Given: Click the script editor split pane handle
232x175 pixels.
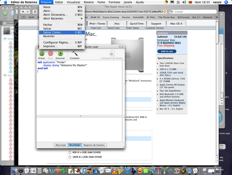Looking at the screenshot, I should tap(81, 116).
